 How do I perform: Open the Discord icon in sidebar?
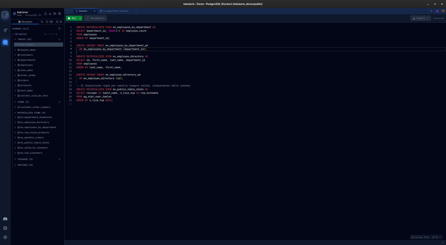point(5,219)
